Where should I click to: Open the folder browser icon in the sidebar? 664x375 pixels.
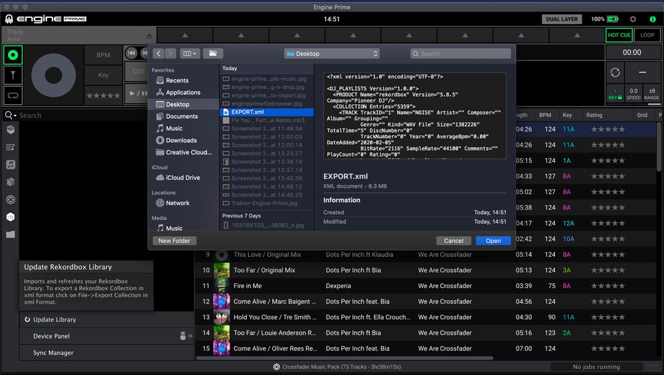[11, 234]
